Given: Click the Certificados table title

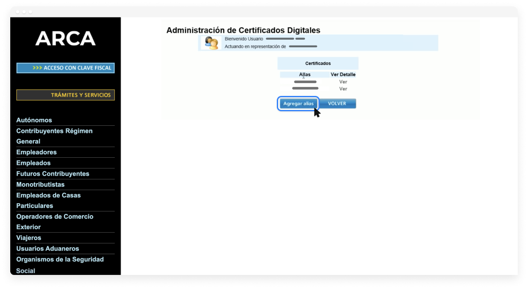Looking at the screenshot, I should (x=318, y=64).
